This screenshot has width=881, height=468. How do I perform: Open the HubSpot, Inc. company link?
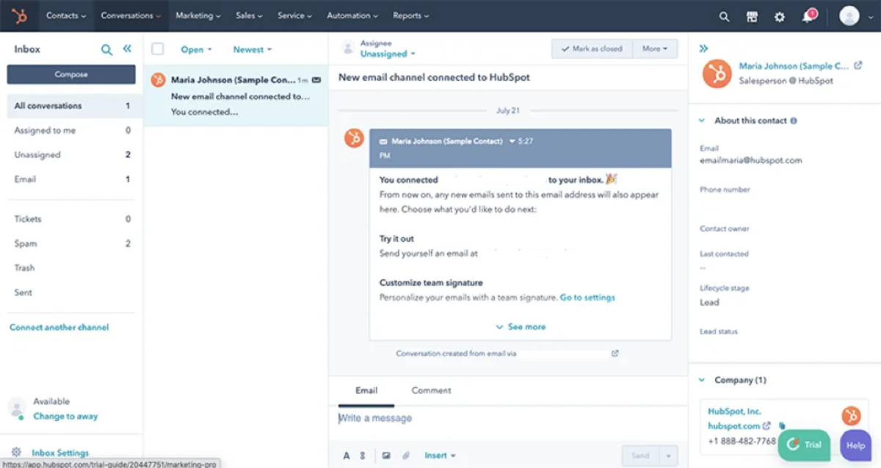point(734,411)
